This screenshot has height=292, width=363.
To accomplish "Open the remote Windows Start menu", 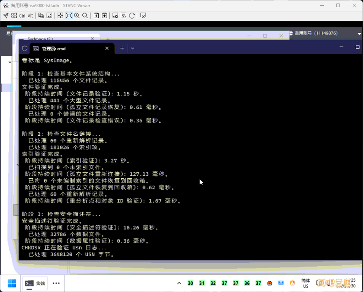I will 12,283.
